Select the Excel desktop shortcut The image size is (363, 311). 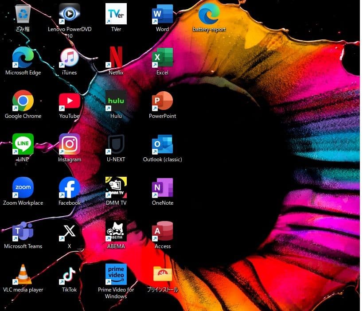click(162, 58)
